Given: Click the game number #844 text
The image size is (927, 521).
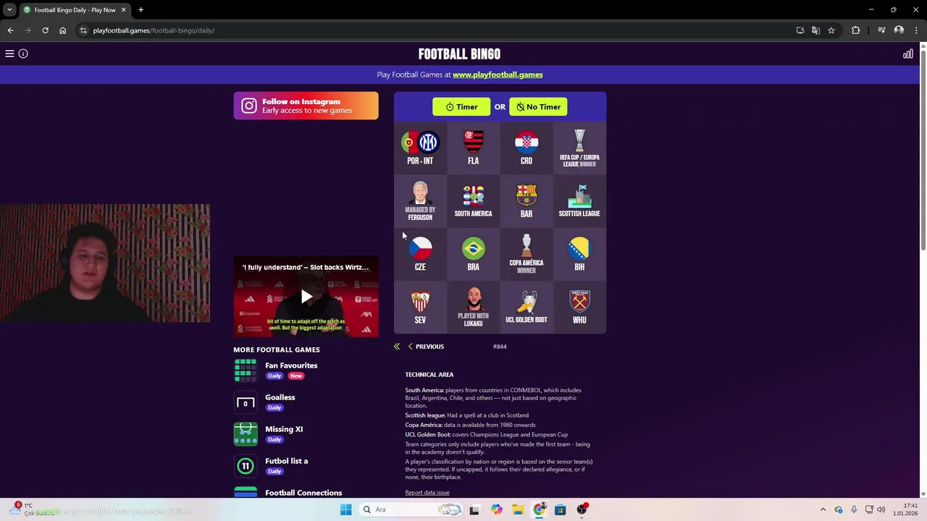Looking at the screenshot, I should [x=500, y=347].
